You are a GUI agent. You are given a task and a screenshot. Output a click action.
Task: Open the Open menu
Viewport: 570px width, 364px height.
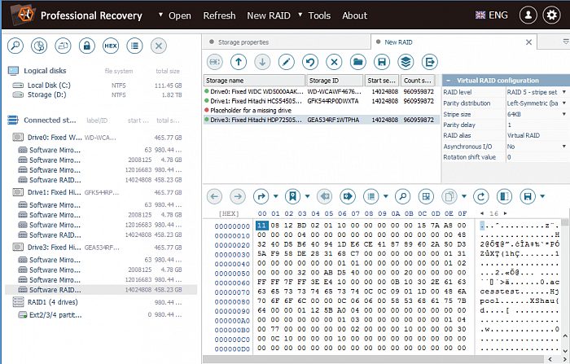coord(180,15)
